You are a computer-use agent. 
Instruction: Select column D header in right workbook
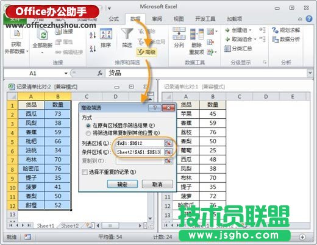pyautogui.click(x=266, y=96)
